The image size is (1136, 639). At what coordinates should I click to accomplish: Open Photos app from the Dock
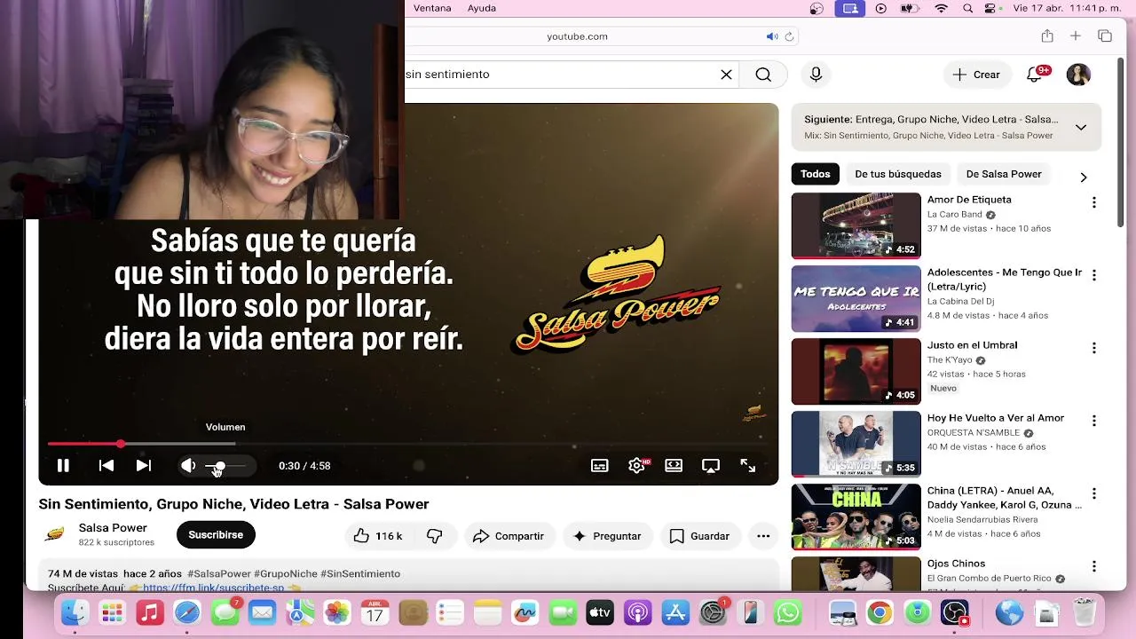[x=337, y=612]
